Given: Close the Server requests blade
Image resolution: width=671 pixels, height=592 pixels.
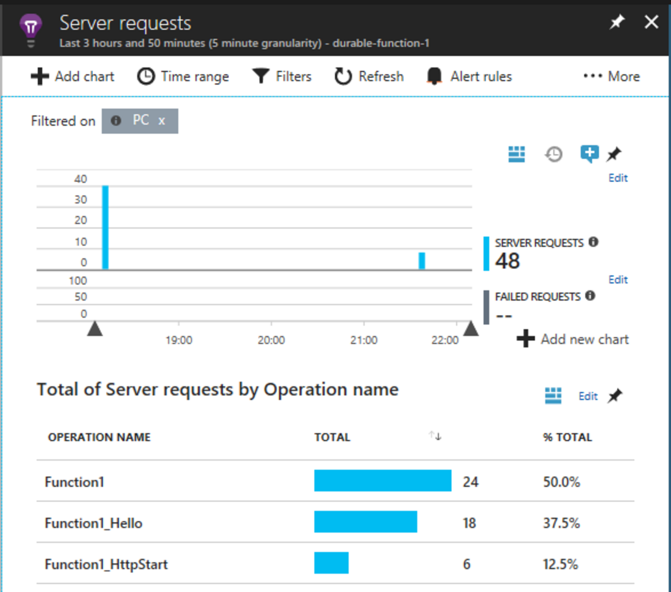Looking at the screenshot, I should [x=651, y=22].
